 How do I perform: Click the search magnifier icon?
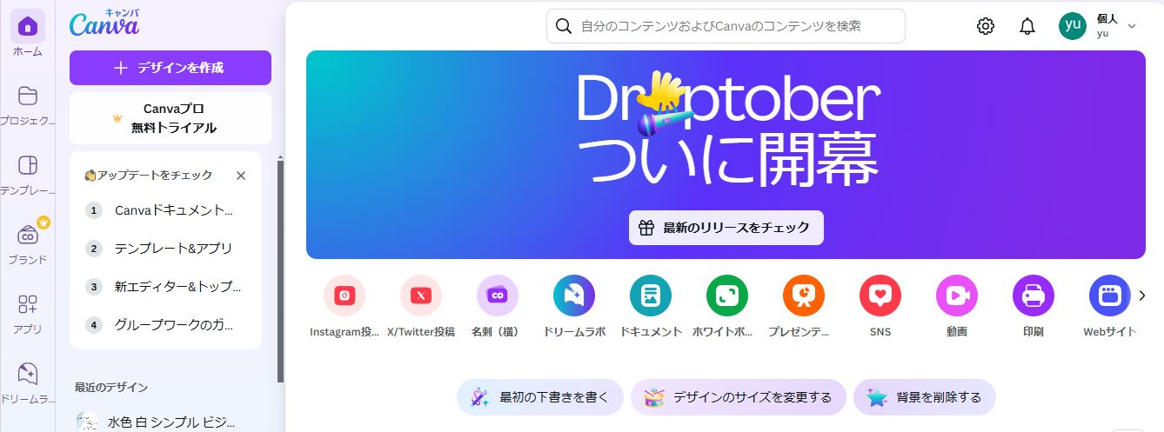click(564, 26)
